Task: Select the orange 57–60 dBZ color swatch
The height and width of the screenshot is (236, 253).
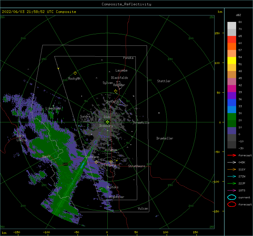Action: tap(232, 47)
